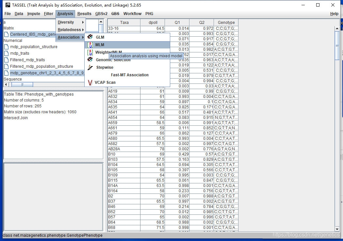Click the Genotype column header
This screenshot has width=343, height=241.
pyautogui.click(x=226, y=22)
